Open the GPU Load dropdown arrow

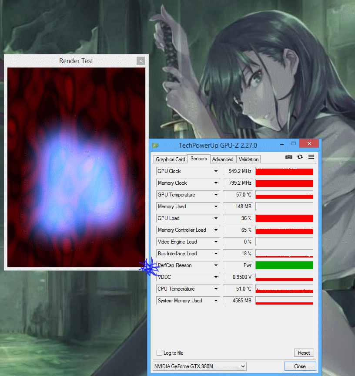click(216, 218)
